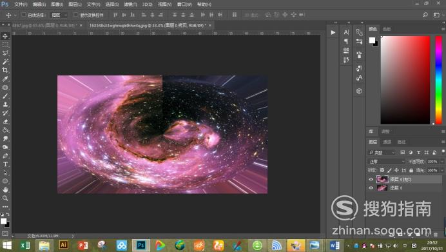This screenshot has width=446, height=252.
Task: Close the 163548s33 jpg document tab
Action: 210,26
